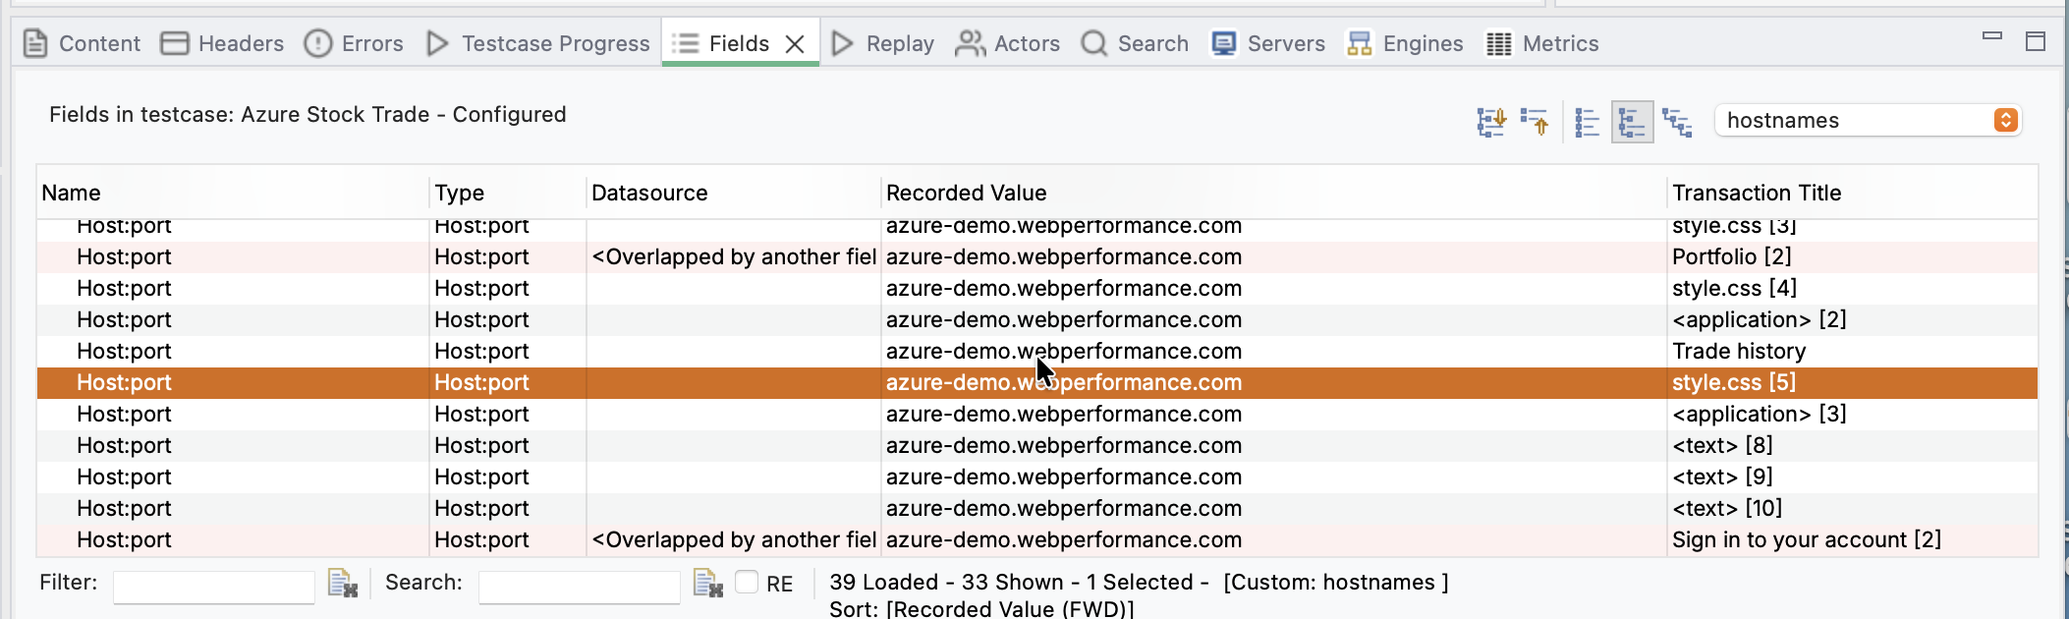Open the hostnames view dropdown
The height and width of the screenshot is (619, 2069).
tap(1868, 120)
